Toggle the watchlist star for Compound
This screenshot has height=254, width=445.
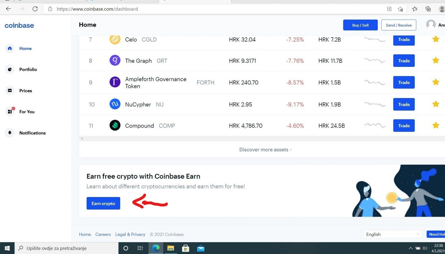[x=436, y=125]
